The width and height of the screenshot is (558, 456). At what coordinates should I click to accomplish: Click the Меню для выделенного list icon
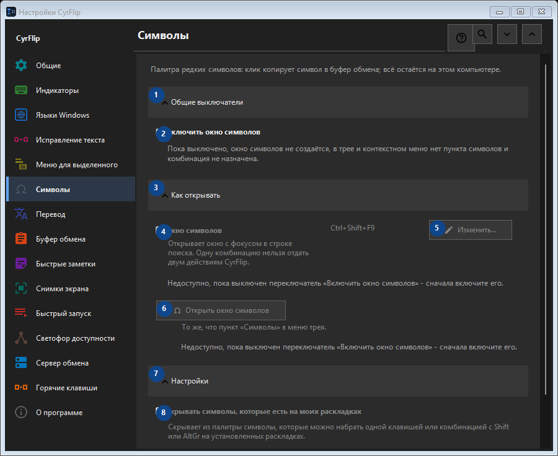(21, 164)
